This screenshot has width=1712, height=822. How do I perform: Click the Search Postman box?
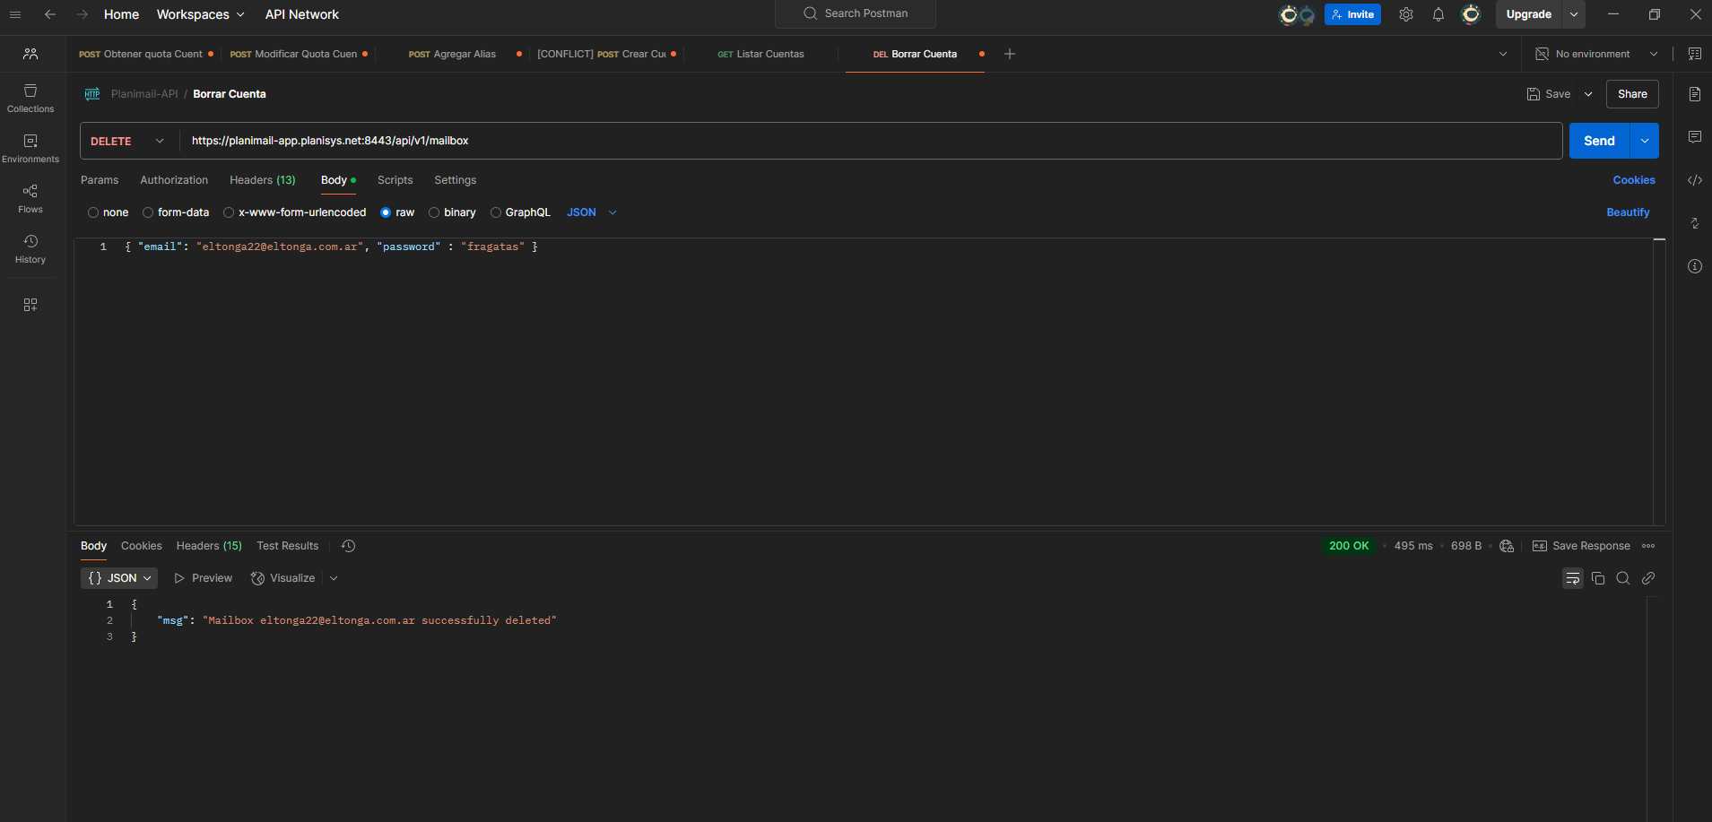[856, 13]
